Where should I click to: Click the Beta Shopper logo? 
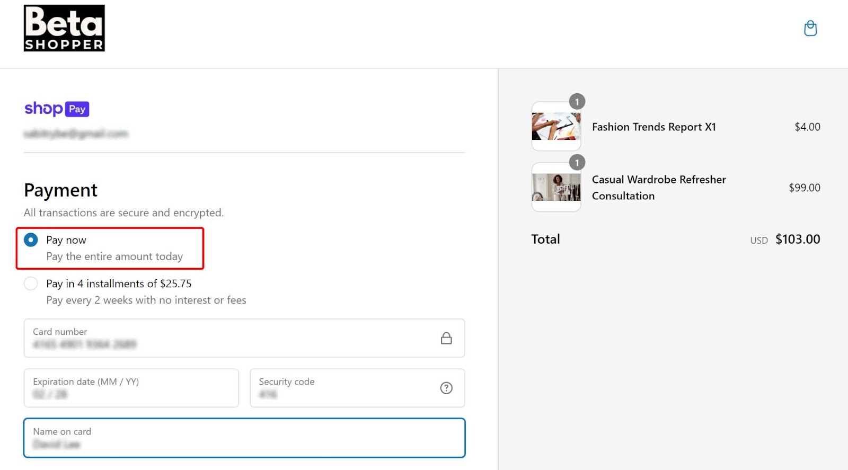pyautogui.click(x=64, y=28)
